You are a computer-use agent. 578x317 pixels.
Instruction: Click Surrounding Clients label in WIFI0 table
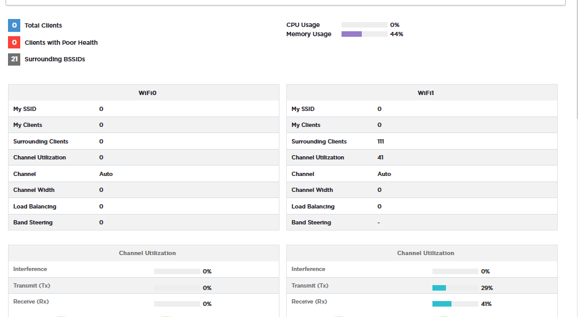(41, 142)
